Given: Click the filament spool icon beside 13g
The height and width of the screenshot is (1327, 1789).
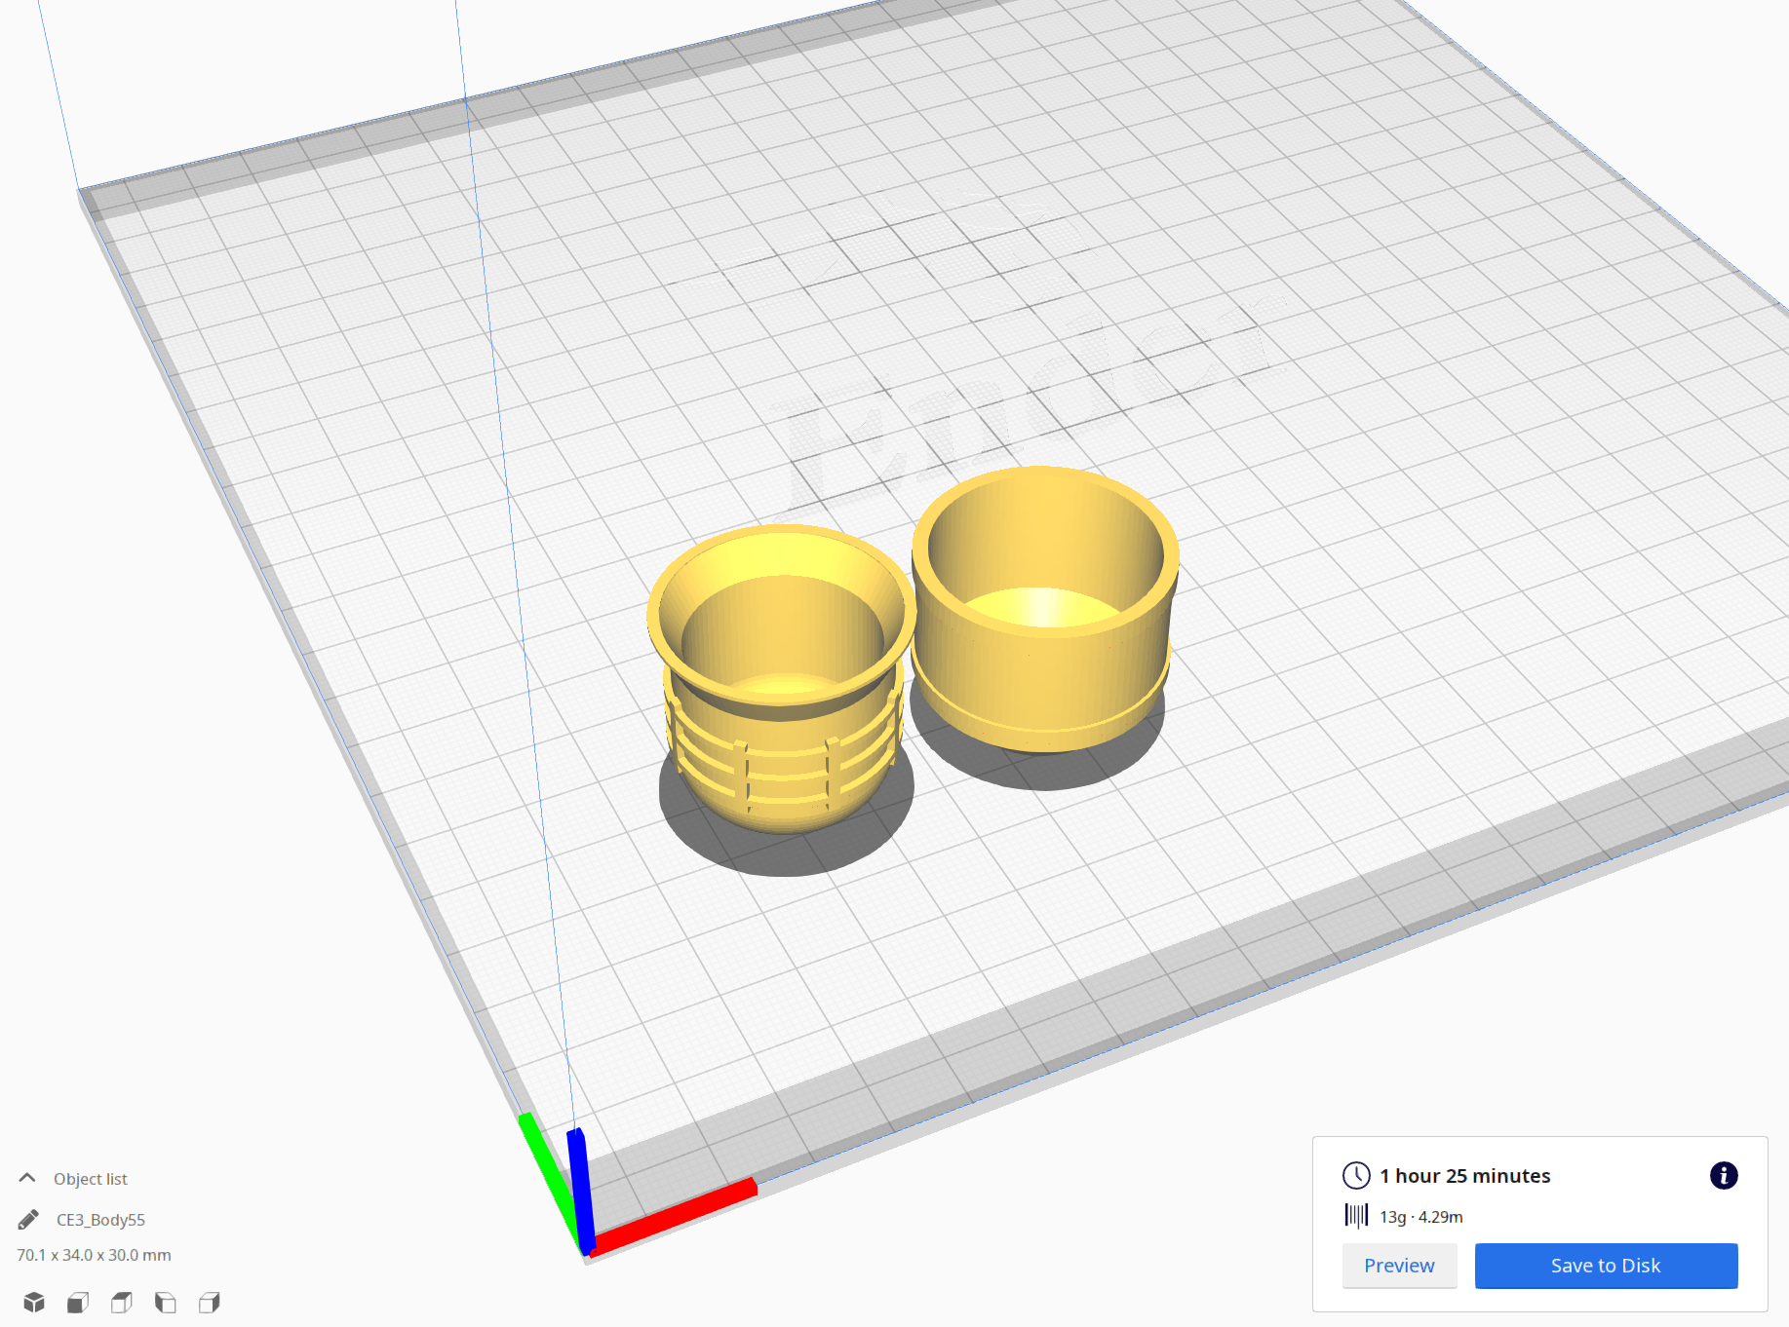Looking at the screenshot, I should 1356,1216.
